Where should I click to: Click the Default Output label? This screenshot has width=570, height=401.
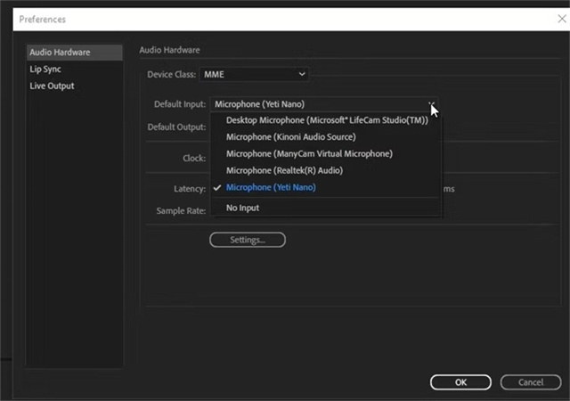pyautogui.click(x=176, y=127)
